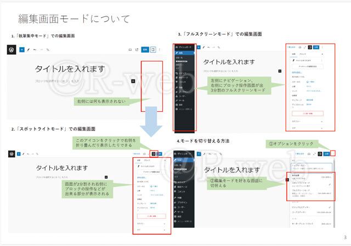This screenshot has width=351, height=246.
Task: Collapse the menu via メニューを閉じる in screenshot 3
Action: [x=184, y=109]
